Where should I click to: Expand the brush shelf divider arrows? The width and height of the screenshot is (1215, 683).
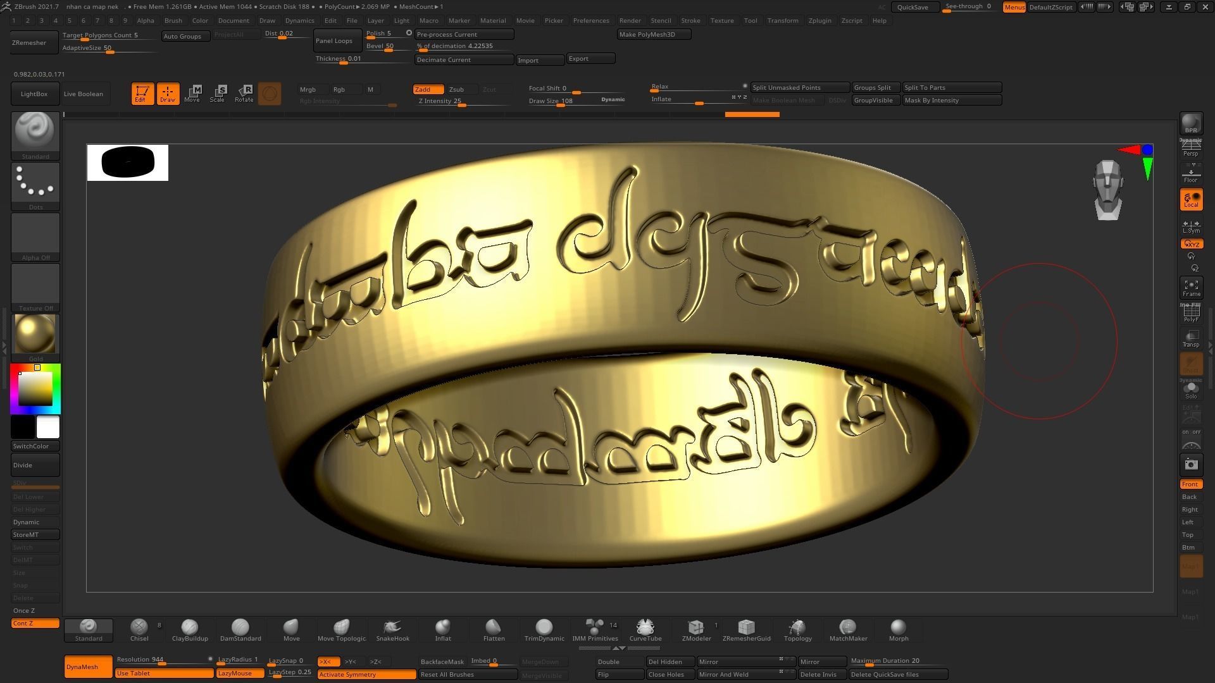[620, 648]
